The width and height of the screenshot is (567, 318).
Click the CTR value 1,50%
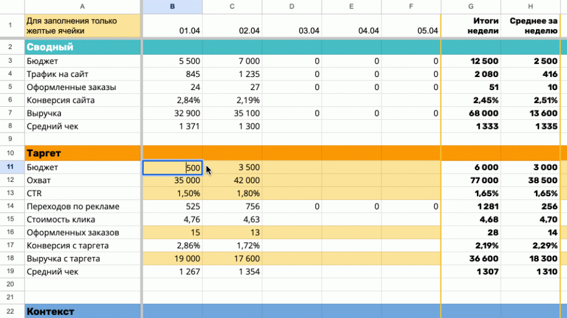tap(172, 193)
